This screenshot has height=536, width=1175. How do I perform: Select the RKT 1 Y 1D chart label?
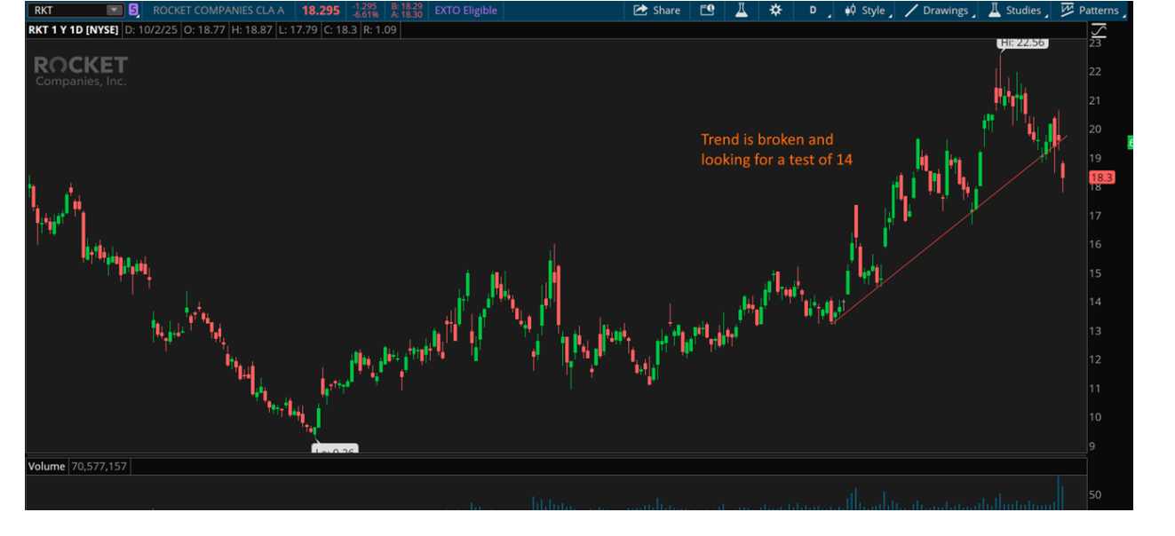tap(73, 29)
